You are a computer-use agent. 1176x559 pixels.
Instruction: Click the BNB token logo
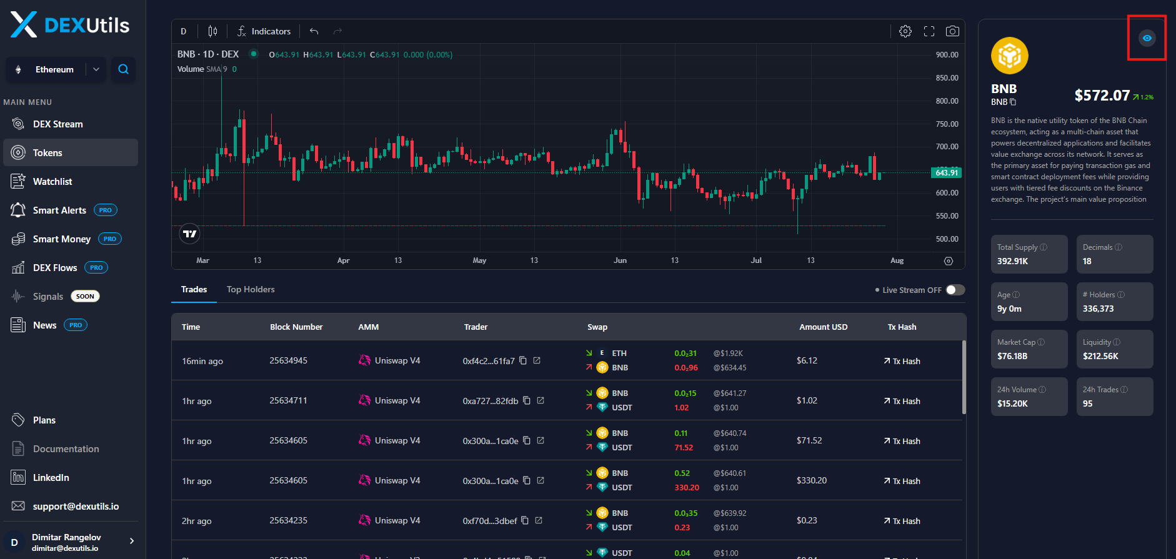tap(1010, 56)
